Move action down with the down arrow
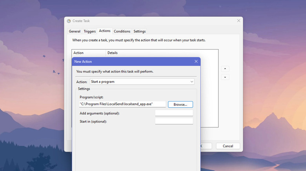 pyautogui.click(x=225, y=77)
